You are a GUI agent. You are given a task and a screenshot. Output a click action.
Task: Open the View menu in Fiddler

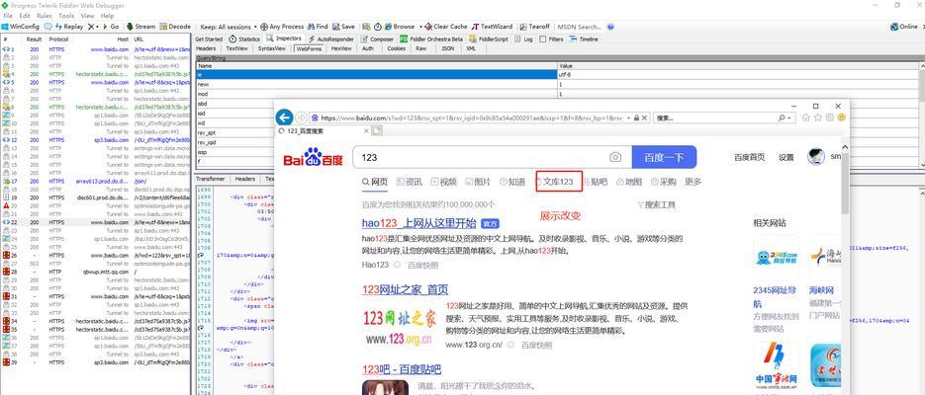(x=87, y=16)
